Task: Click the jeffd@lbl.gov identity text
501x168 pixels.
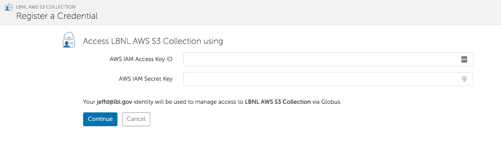Action: tap(114, 102)
